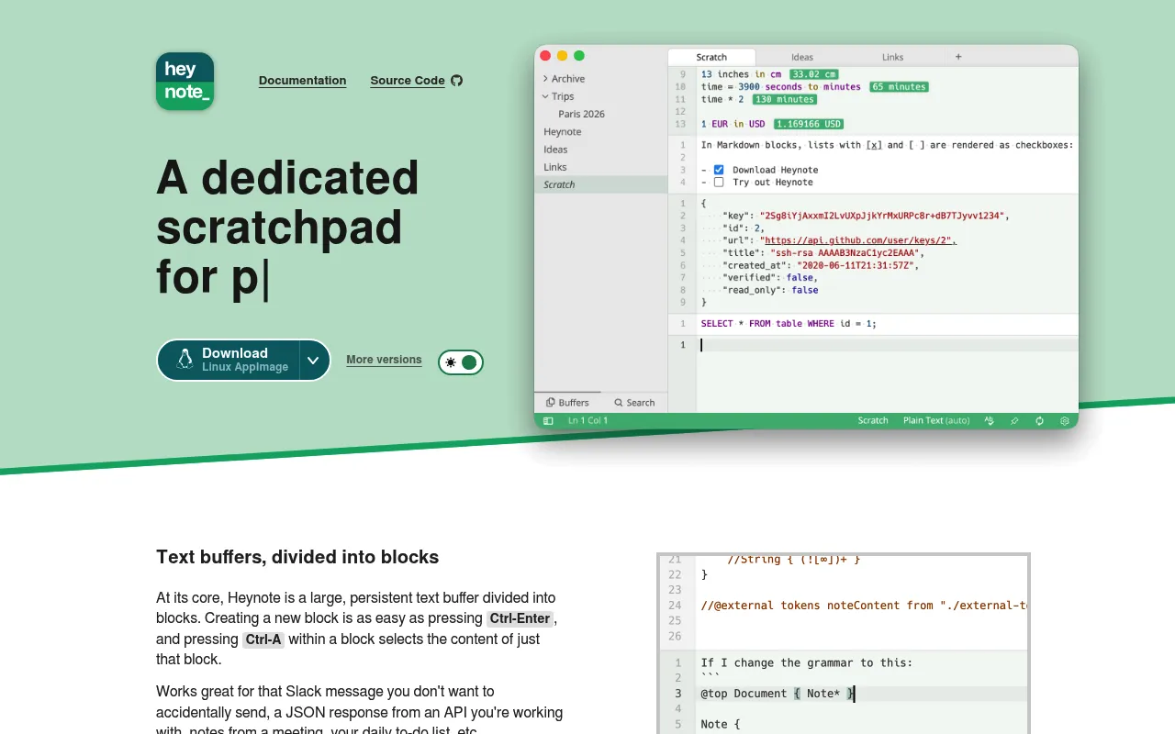Open the Source Code link
The image size is (1175, 734).
[x=408, y=81]
